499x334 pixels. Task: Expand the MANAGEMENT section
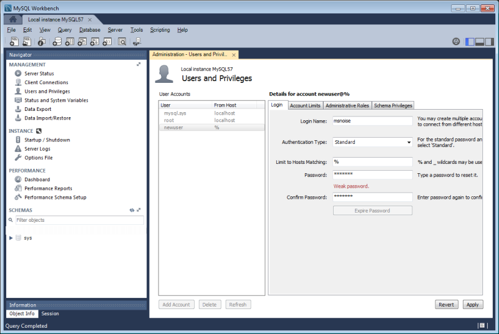tap(138, 64)
